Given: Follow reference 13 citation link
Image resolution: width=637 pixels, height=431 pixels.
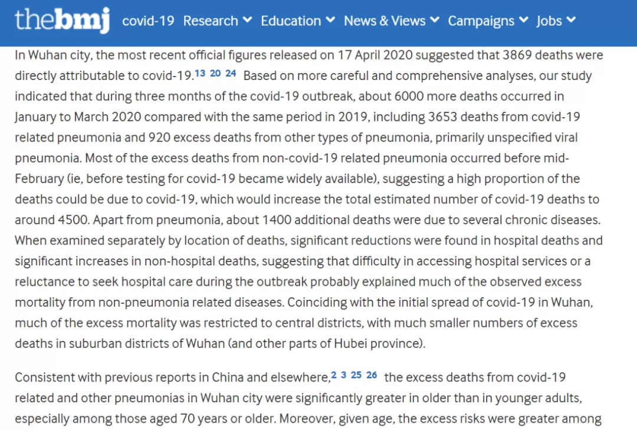Looking at the screenshot, I should point(200,74).
